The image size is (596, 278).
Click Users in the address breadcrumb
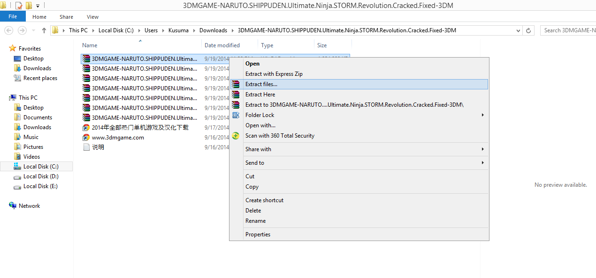coord(151,30)
